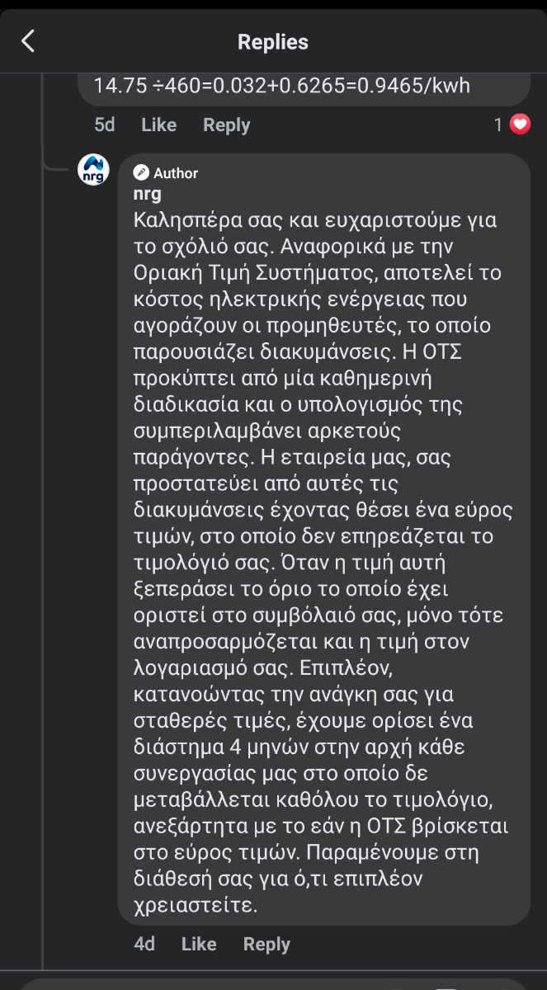The image size is (547, 990).
Task: Open the nrg commenter name link
Action: click(x=147, y=195)
